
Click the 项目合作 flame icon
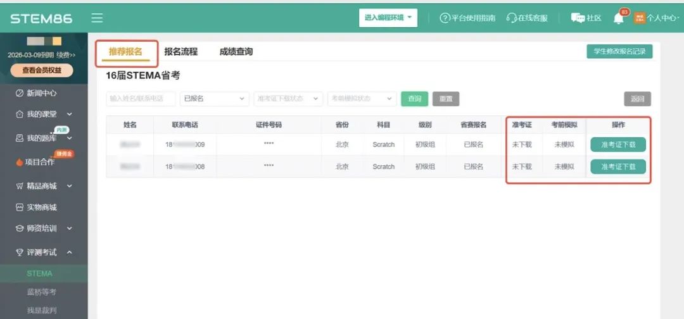click(x=19, y=162)
